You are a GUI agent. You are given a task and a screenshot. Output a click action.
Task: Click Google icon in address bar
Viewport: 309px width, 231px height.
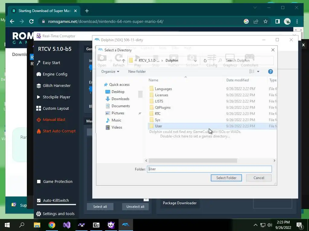click(246, 21)
